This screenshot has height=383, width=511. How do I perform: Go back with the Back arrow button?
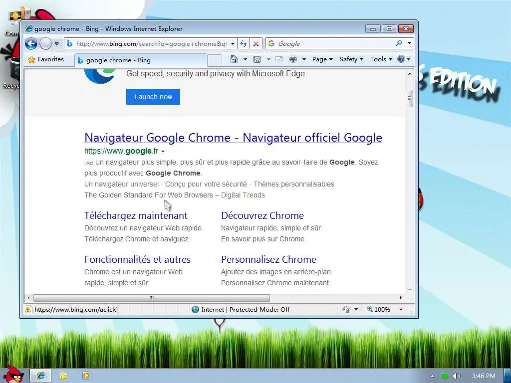(31, 43)
